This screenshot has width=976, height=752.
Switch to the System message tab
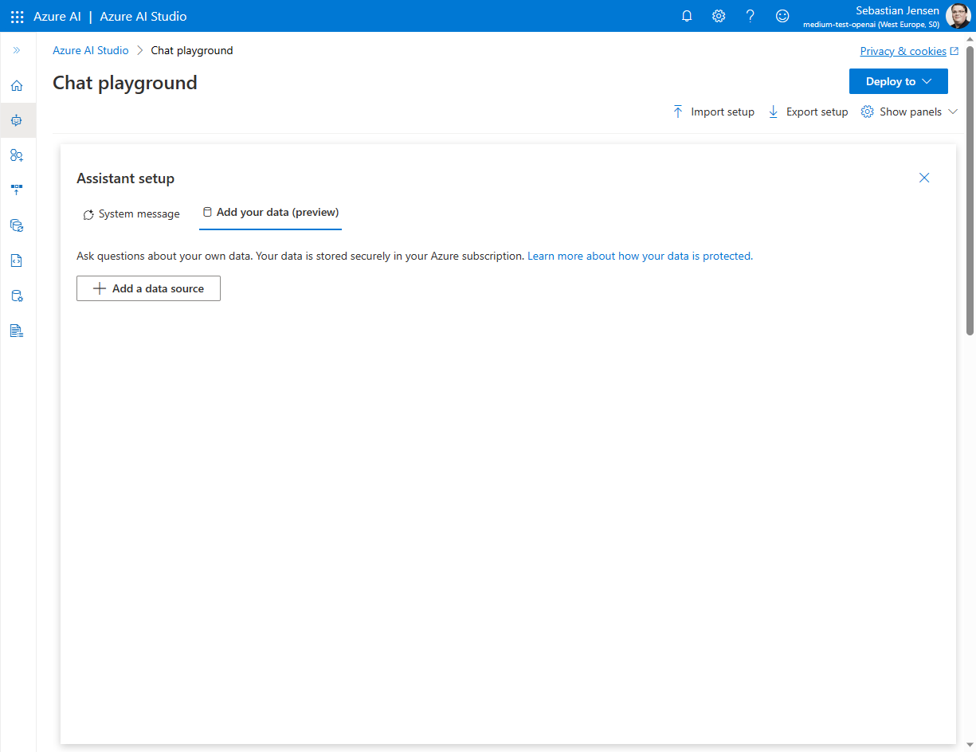131,214
